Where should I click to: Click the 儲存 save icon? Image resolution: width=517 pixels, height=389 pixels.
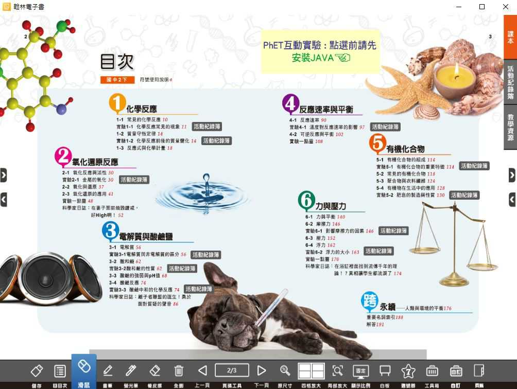coord(37,371)
